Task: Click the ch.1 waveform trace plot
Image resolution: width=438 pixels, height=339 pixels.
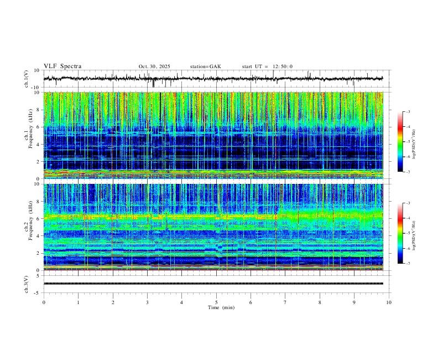Action: click(x=213, y=79)
